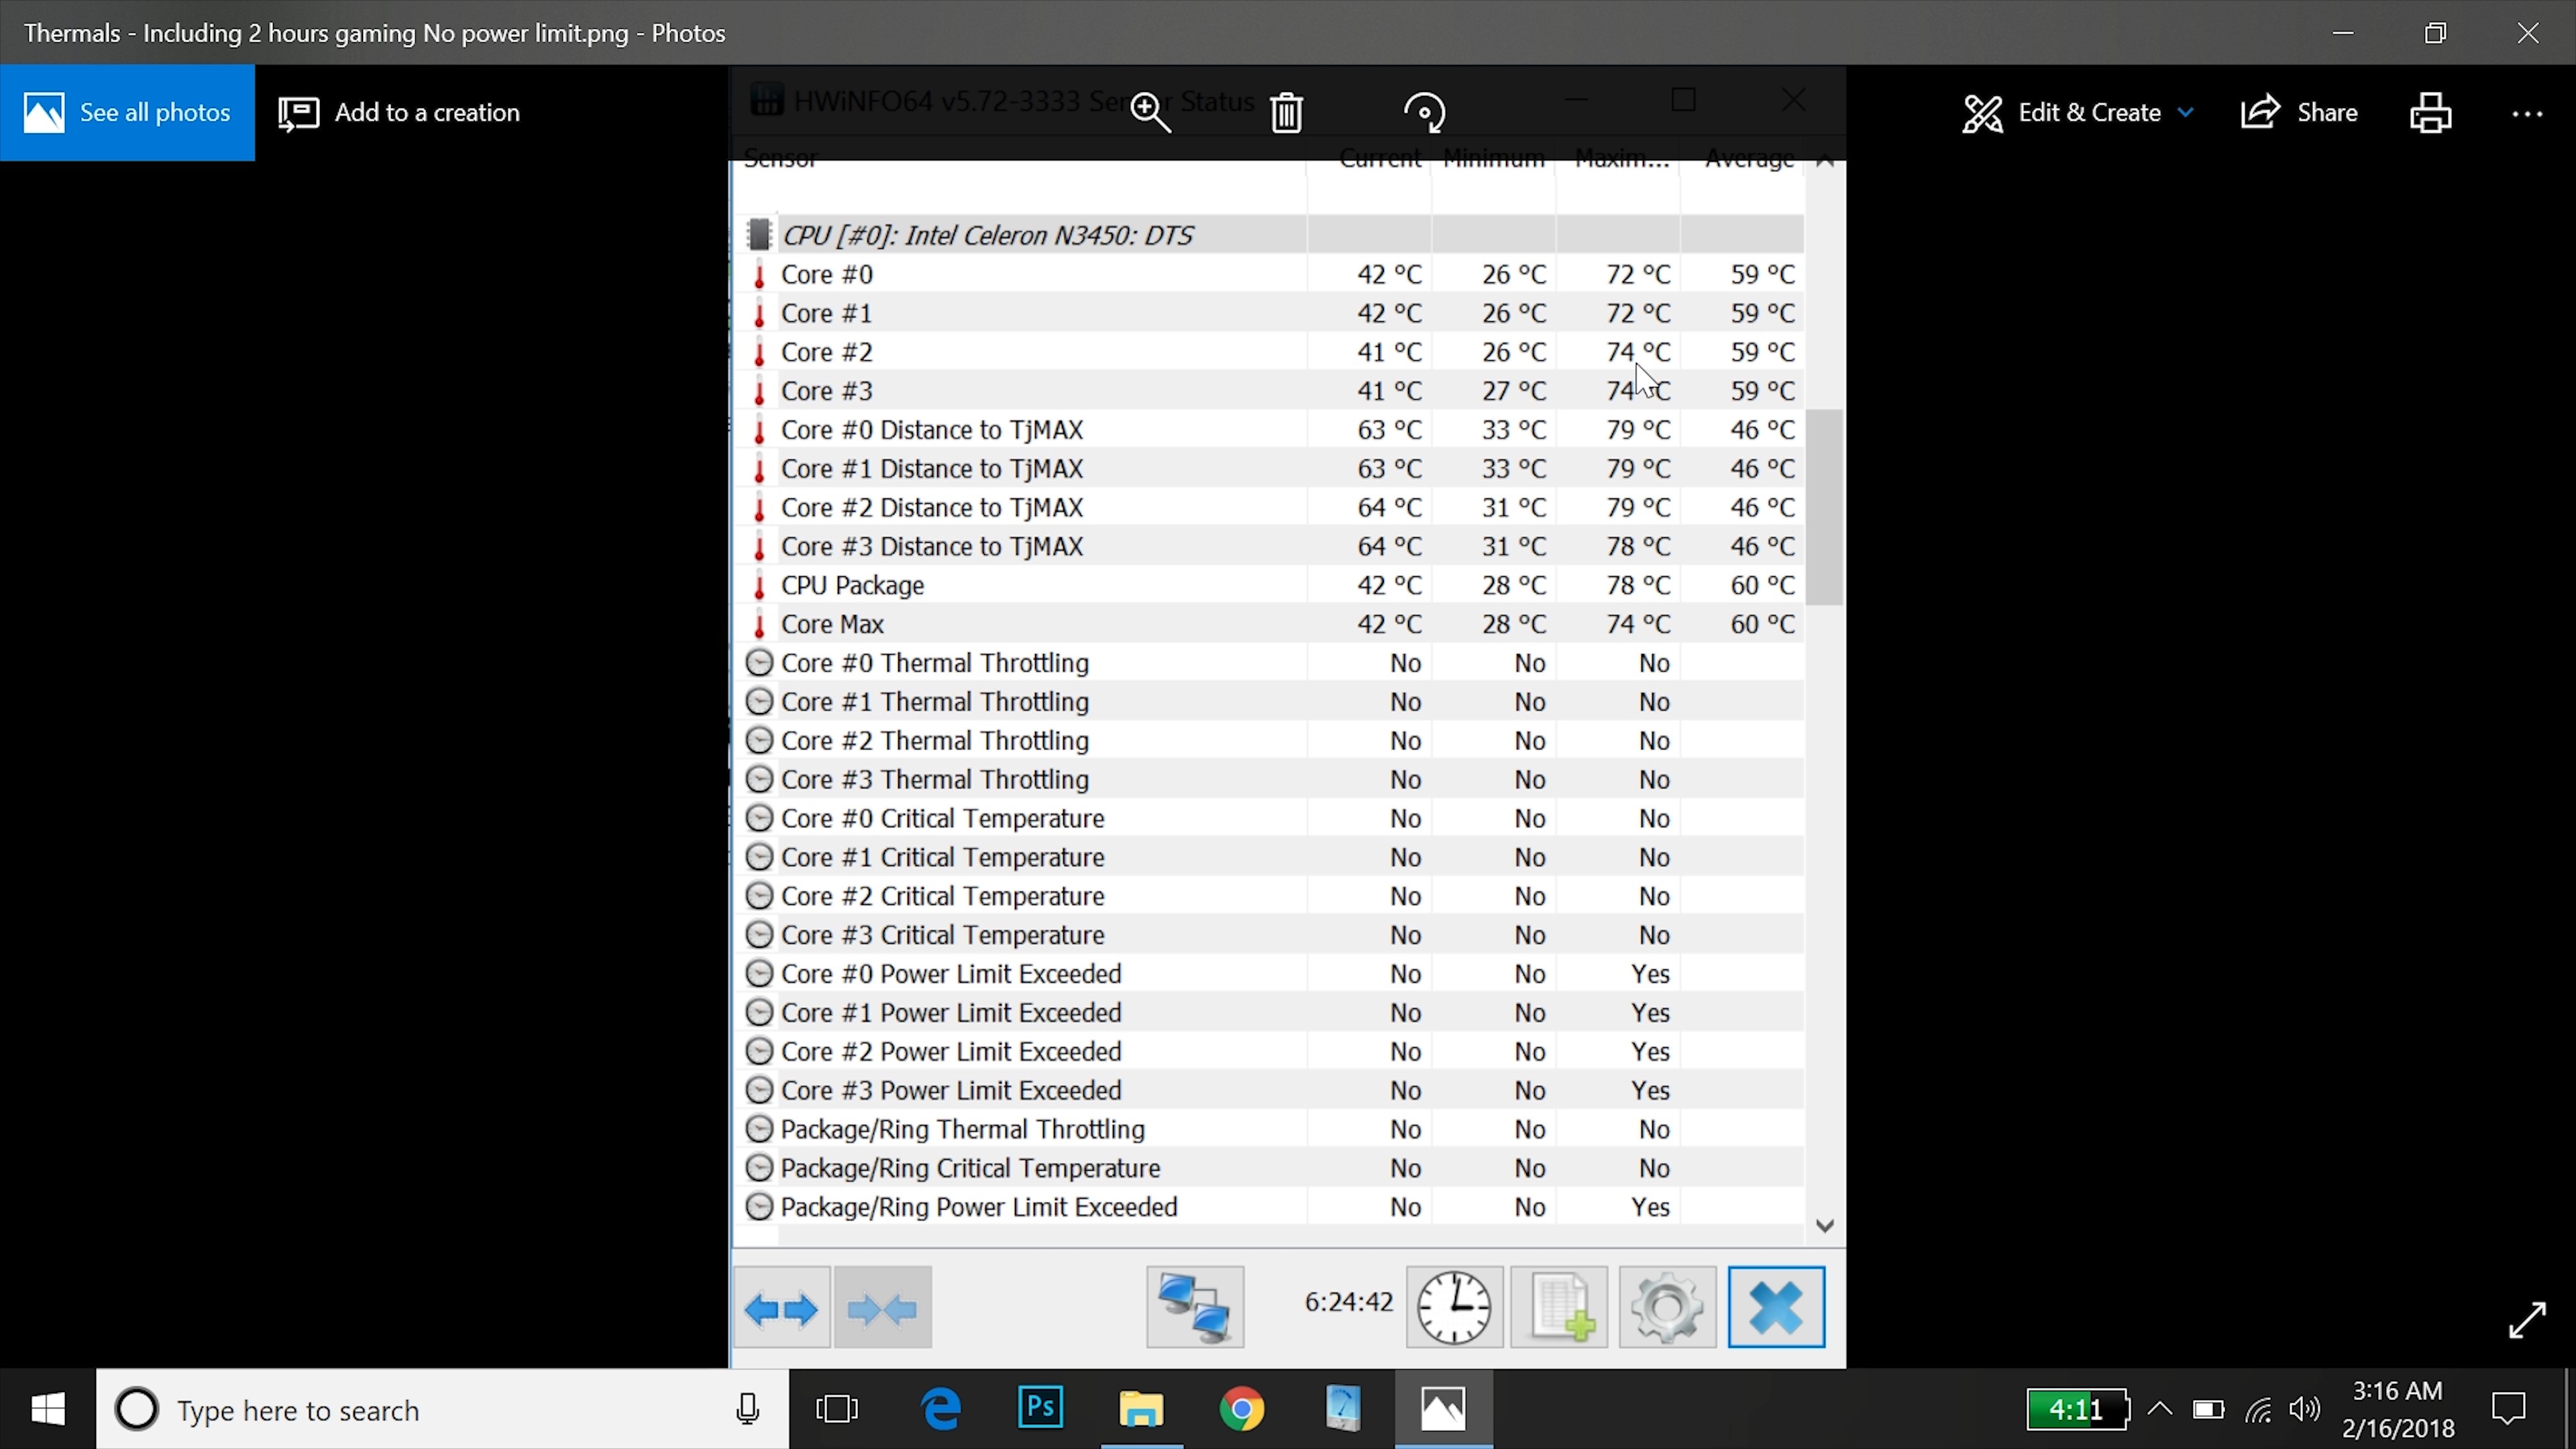Click the Type here to search box

tap(443, 1409)
